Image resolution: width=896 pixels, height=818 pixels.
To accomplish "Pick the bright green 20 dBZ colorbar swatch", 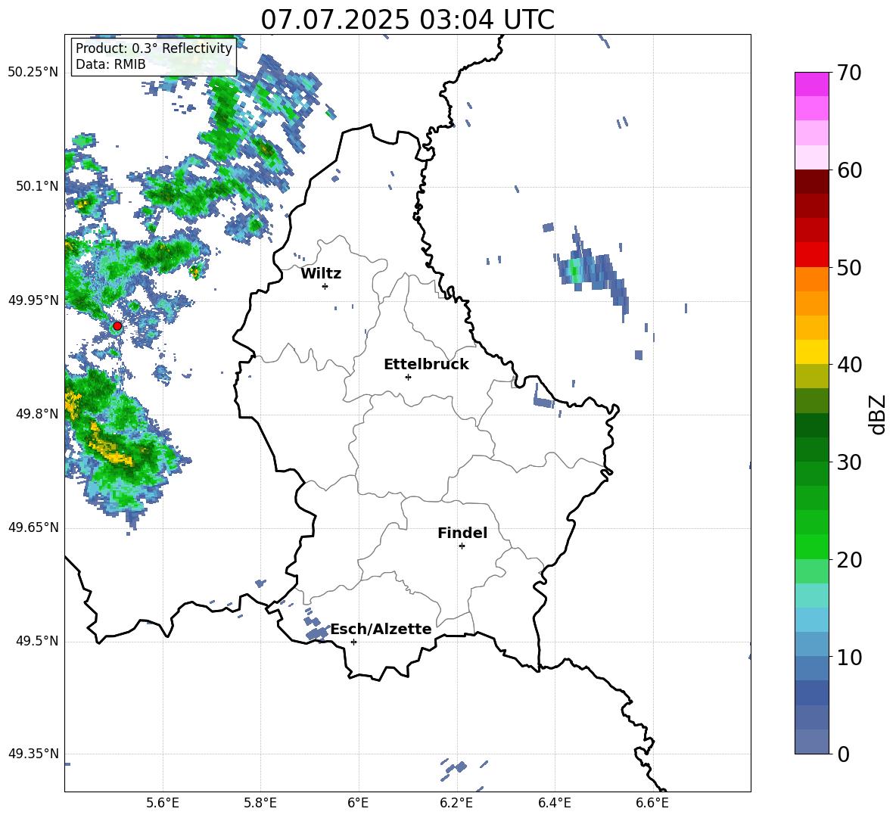I will tap(811, 546).
